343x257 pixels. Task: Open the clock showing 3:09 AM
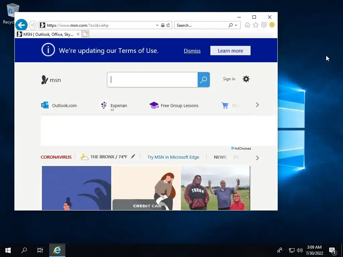(314, 250)
